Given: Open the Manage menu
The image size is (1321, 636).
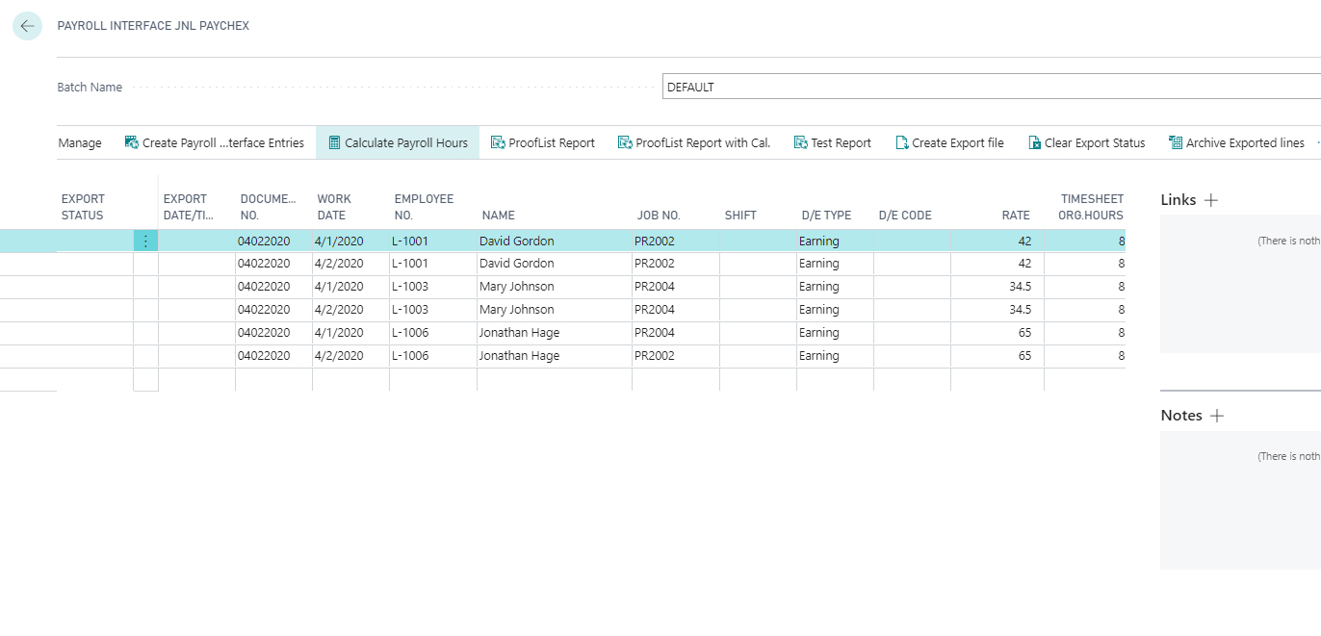Looking at the screenshot, I should point(79,141).
